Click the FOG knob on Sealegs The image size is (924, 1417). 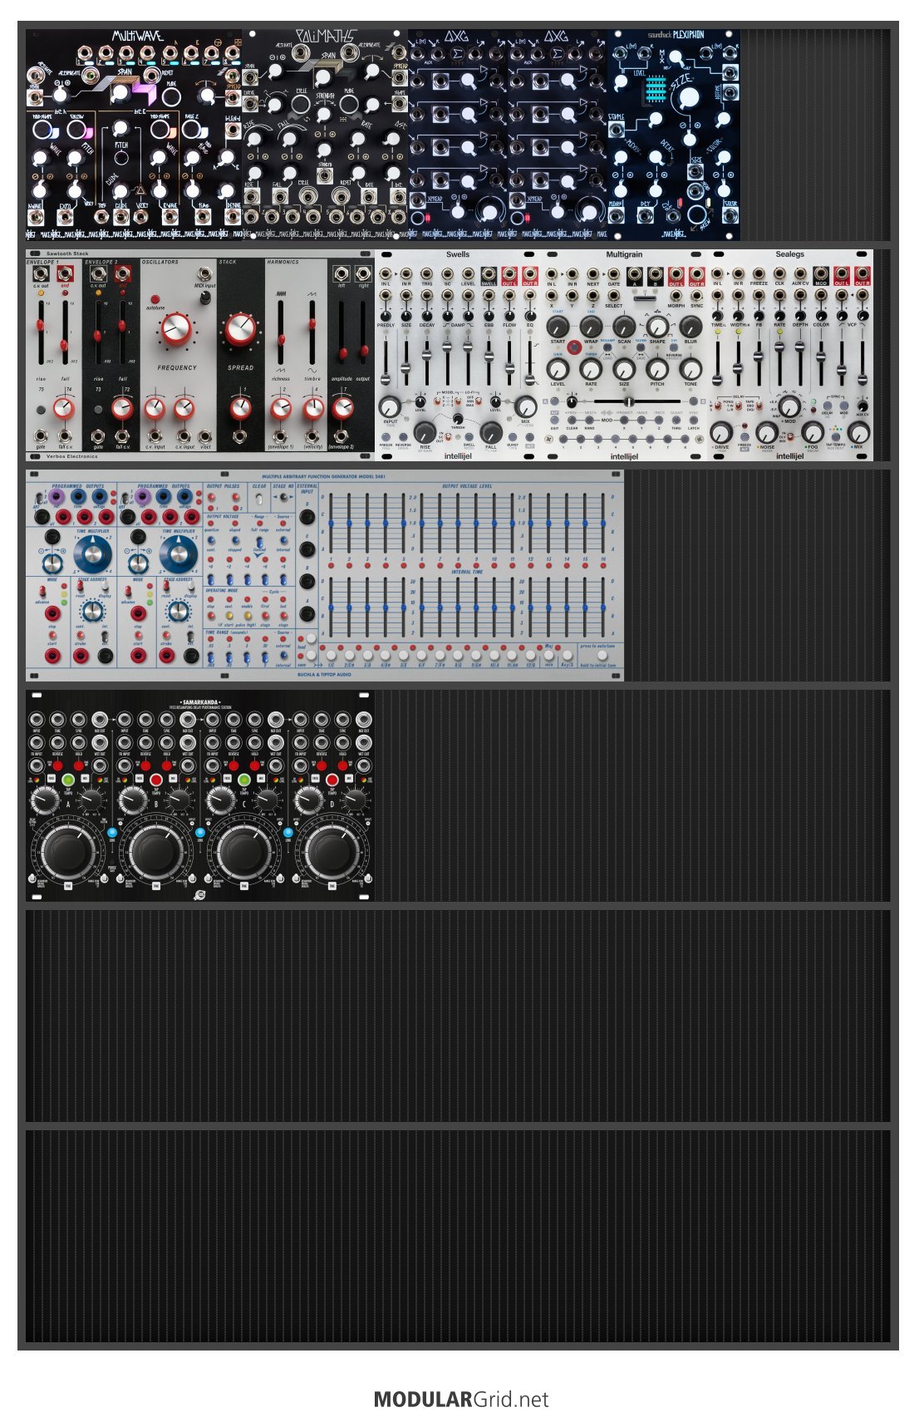point(813,432)
